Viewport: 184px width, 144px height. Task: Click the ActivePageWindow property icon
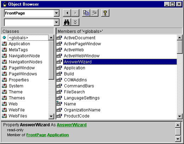(59, 44)
